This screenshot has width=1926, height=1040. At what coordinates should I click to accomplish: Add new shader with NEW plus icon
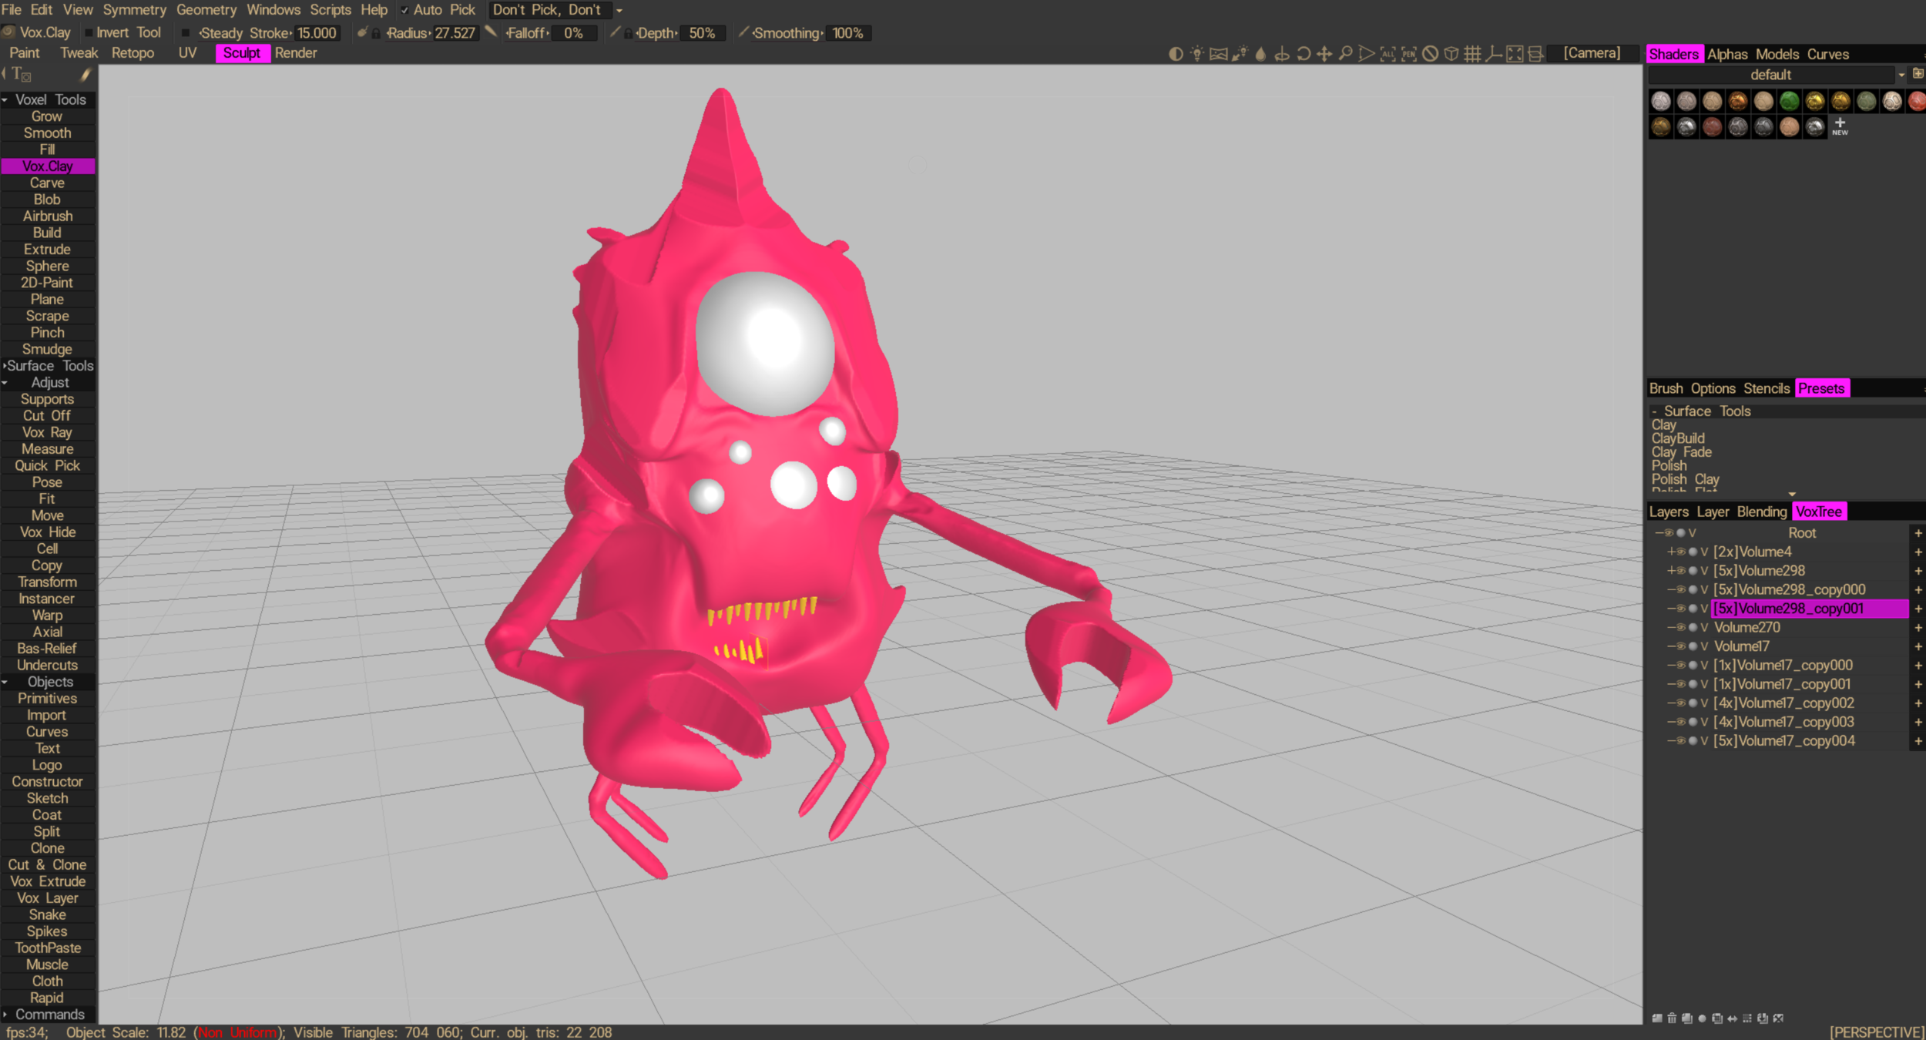coord(1840,126)
